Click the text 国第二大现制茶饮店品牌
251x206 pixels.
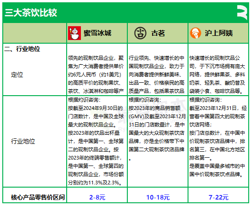click(156, 149)
